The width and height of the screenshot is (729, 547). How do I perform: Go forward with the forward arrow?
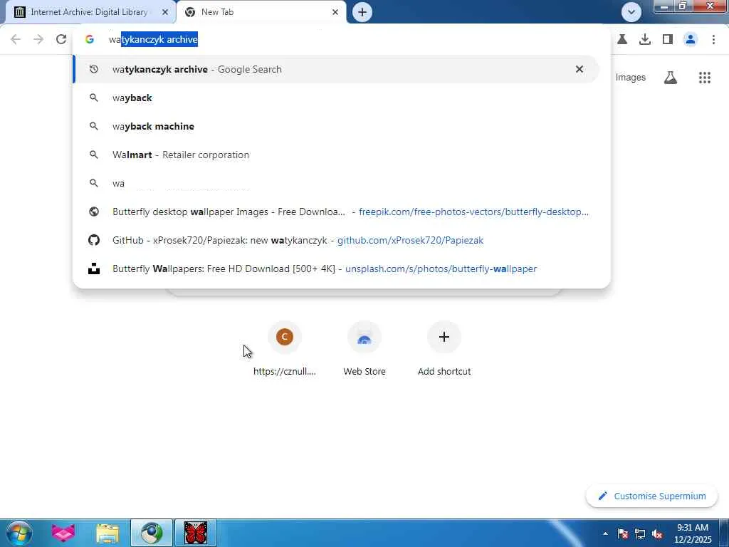pos(38,40)
